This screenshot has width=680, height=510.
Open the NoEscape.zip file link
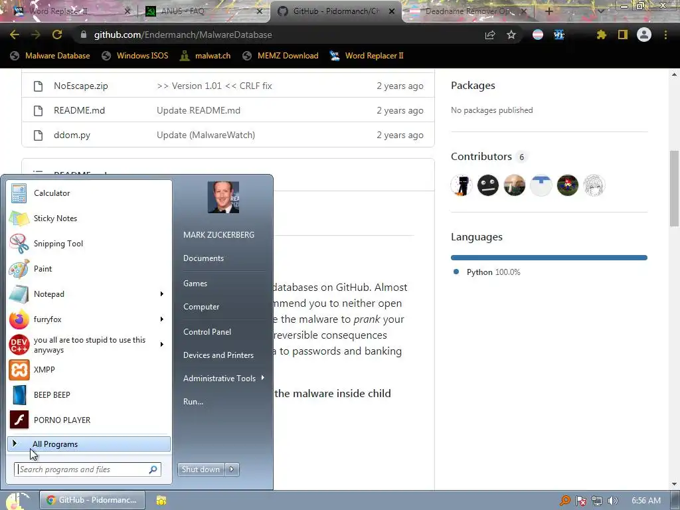pyautogui.click(x=80, y=86)
